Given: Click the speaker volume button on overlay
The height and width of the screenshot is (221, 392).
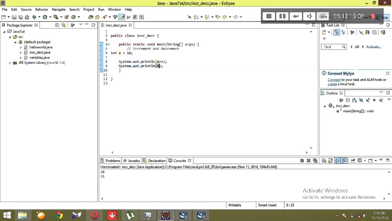Looking at the screenshot, I should click(x=309, y=16).
